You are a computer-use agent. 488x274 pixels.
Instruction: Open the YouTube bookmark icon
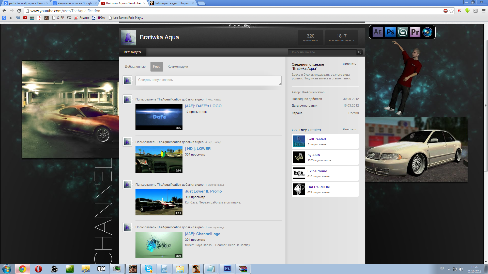pos(25,18)
